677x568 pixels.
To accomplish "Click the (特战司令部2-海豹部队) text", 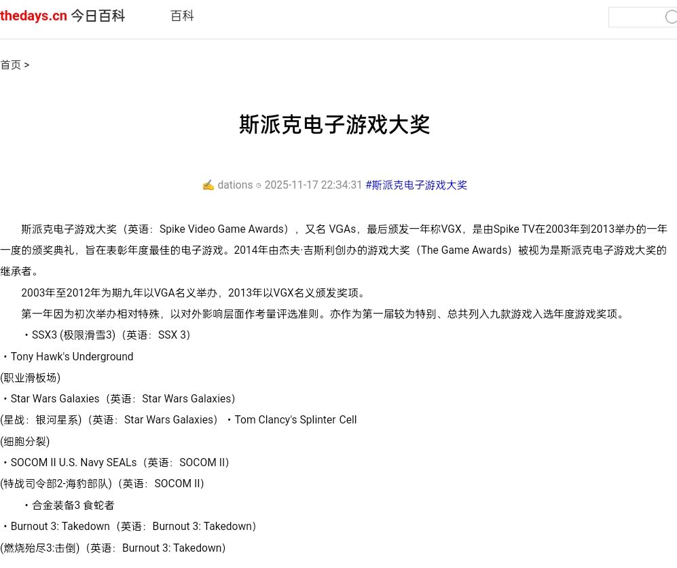I will tap(56, 483).
